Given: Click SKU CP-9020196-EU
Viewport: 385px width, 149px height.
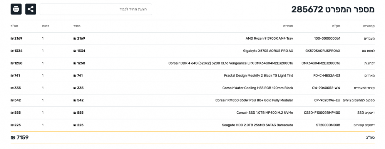Looking at the screenshot, I should point(327,100).
